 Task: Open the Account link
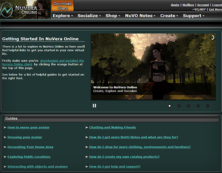pyautogui.click(x=203, y=5)
